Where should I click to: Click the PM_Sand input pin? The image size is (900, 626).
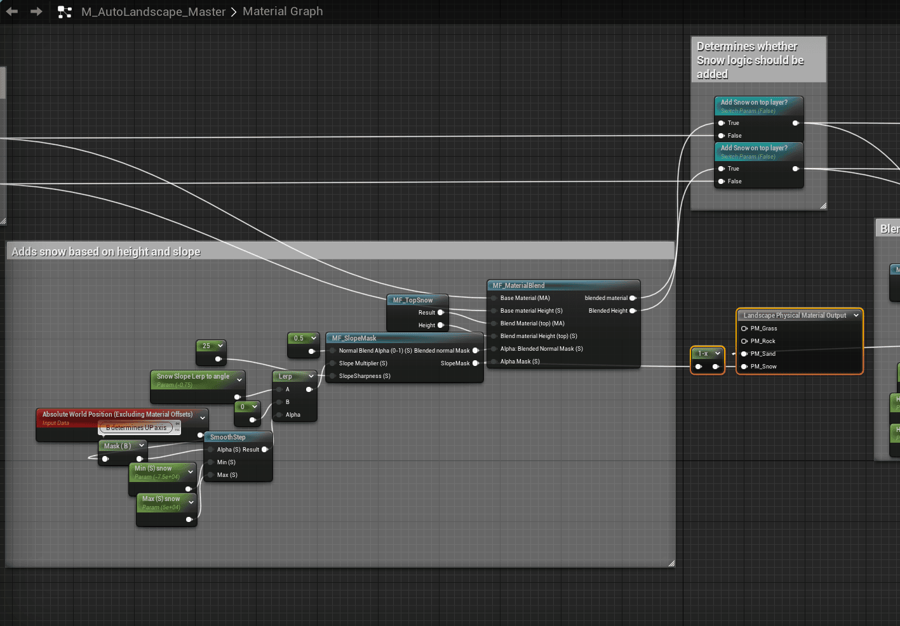click(x=744, y=354)
